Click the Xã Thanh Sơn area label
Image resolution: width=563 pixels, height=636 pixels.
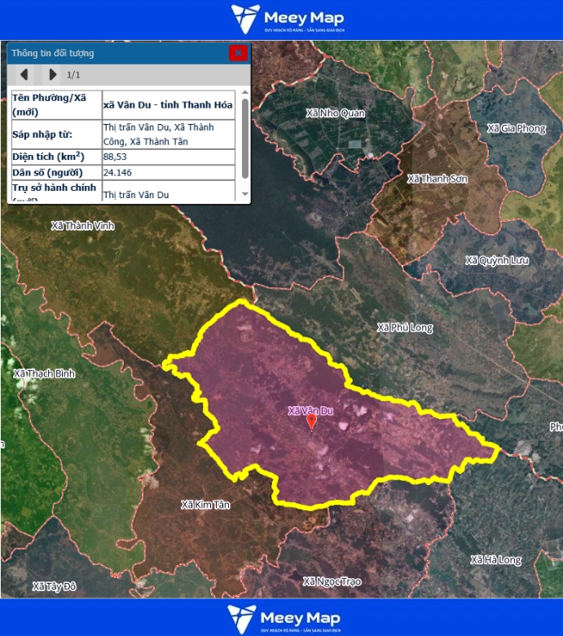437,179
